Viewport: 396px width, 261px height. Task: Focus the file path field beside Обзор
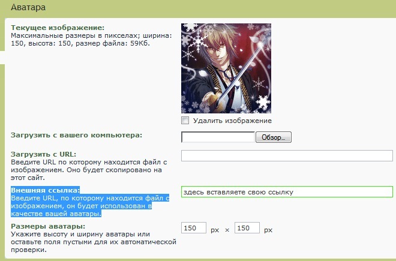coord(218,137)
